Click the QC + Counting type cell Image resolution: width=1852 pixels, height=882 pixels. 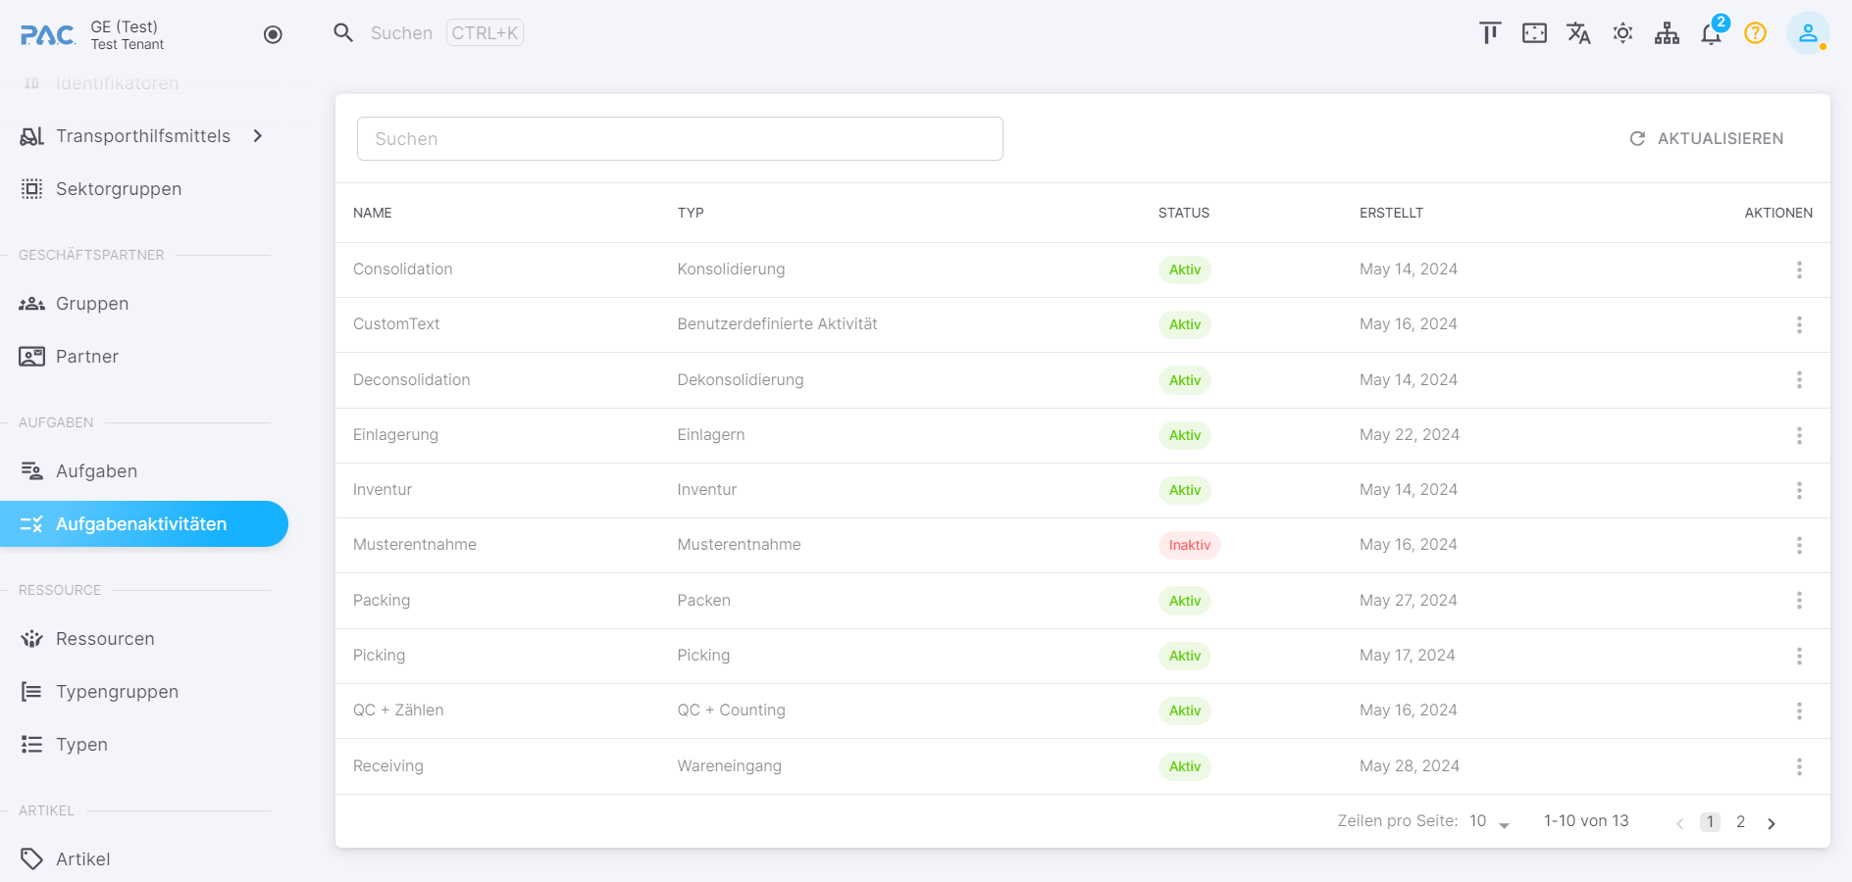click(x=731, y=710)
